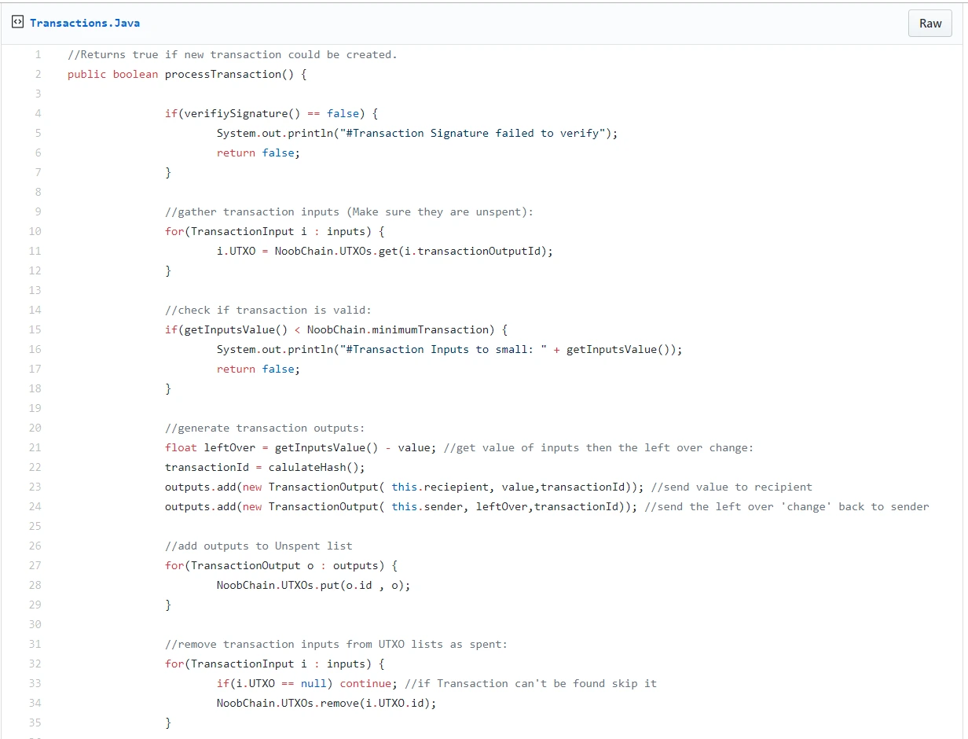The image size is (968, 739).
Task: Click 'NoobChain.minimumTransaction' on line 15
Action: pyautogui.click(x=398, y=329)
